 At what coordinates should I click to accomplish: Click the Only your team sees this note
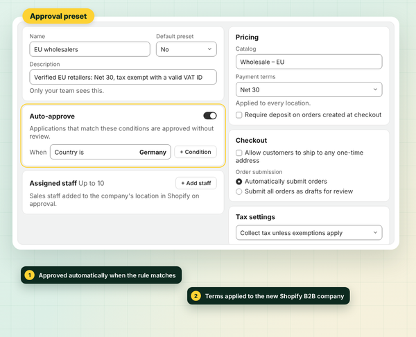point(67,91)
